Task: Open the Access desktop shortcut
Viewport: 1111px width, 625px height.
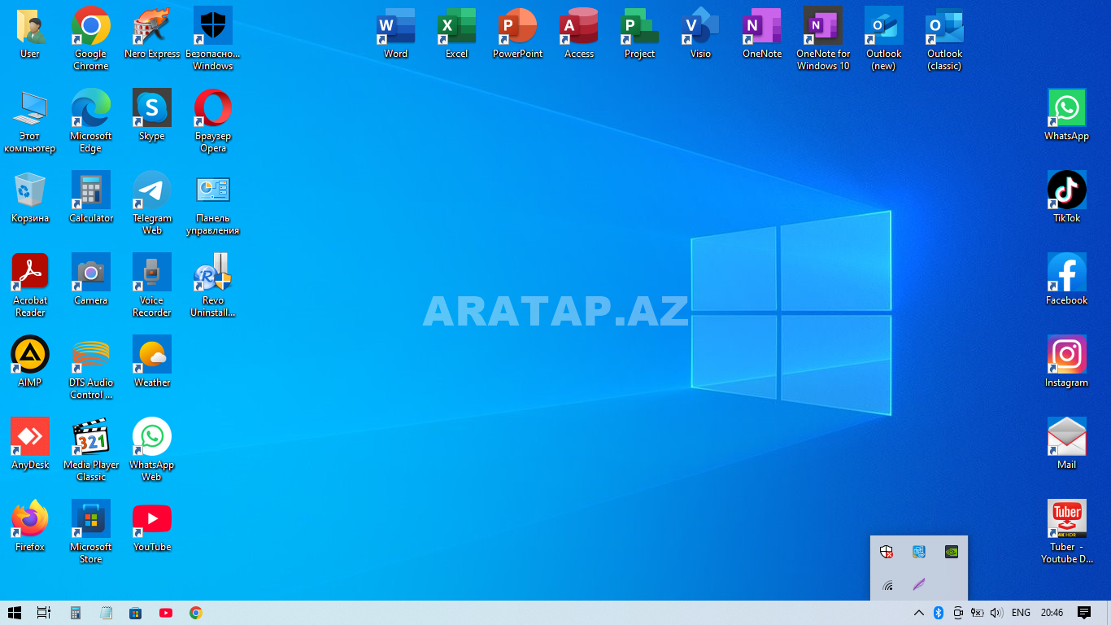Action: tap(579, 33)
